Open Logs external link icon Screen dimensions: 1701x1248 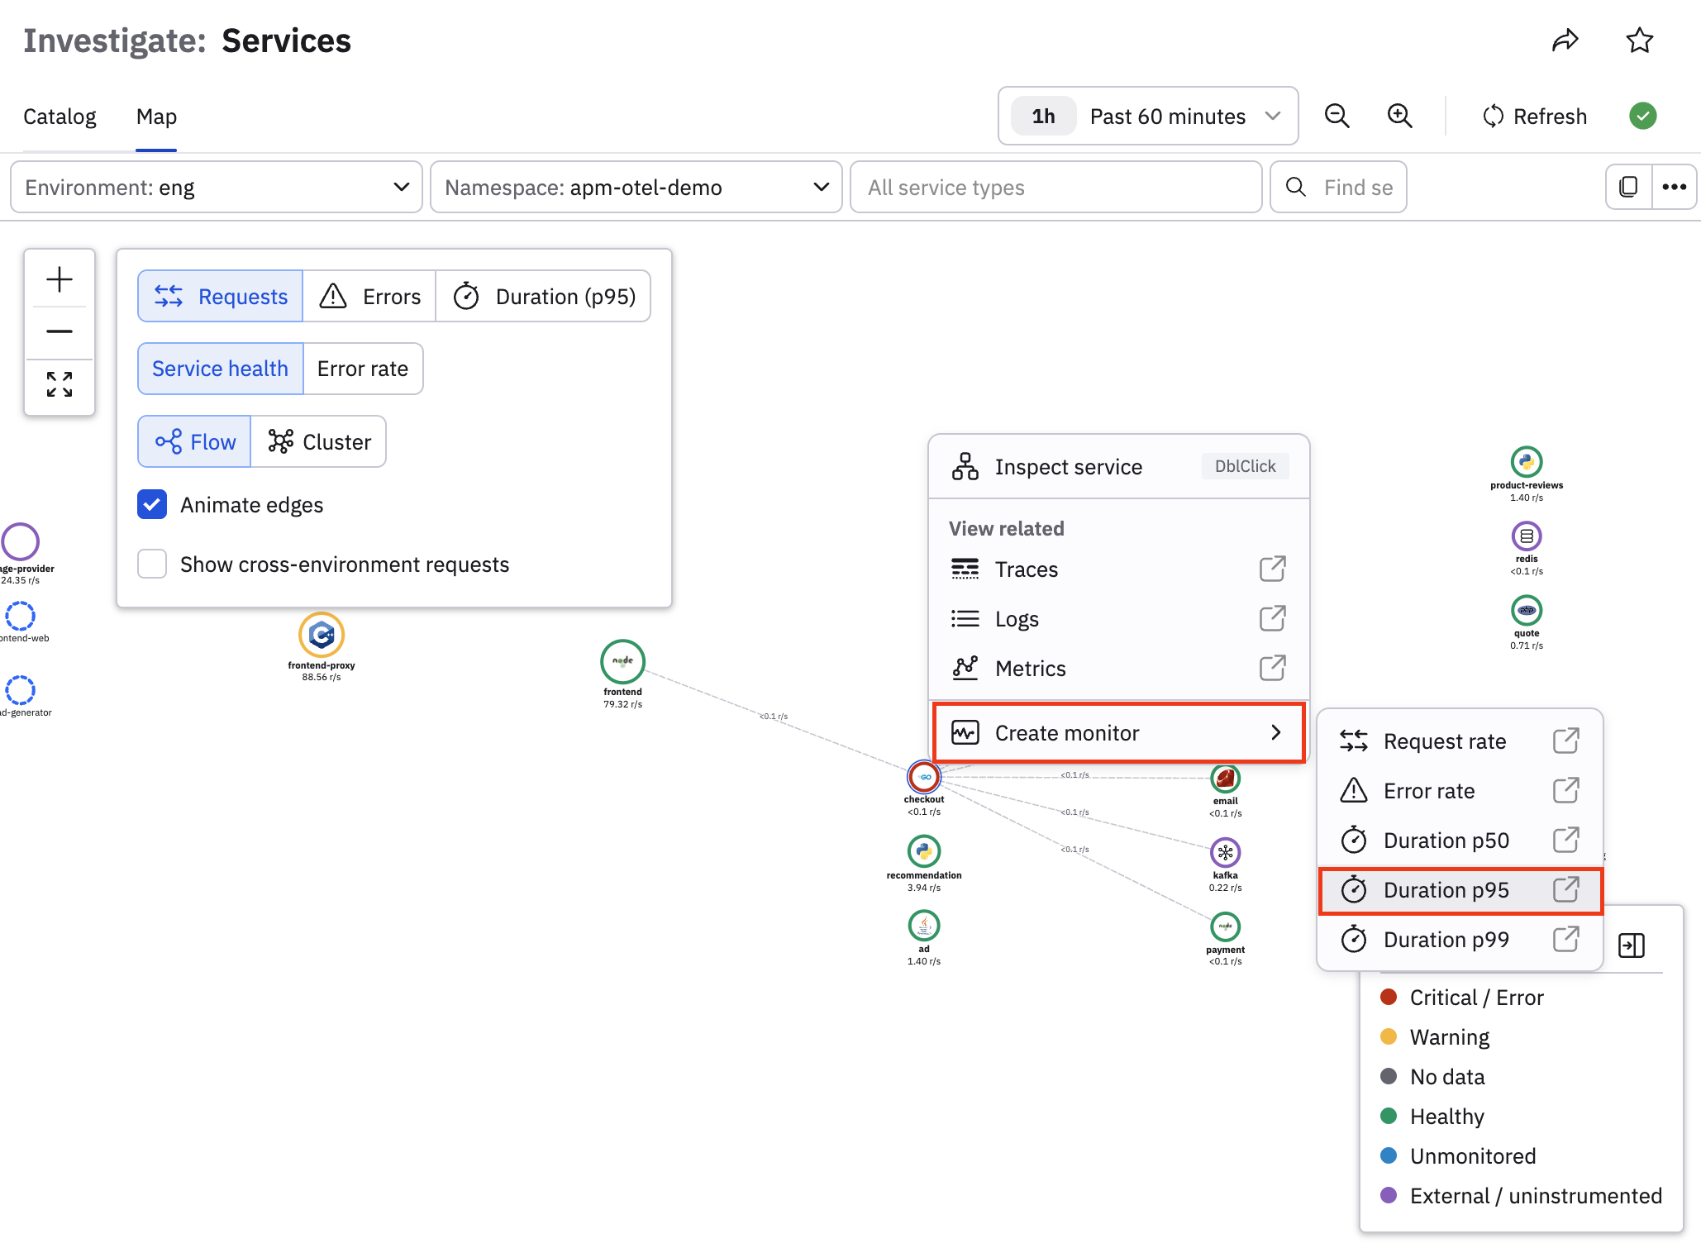[1272, 618]
